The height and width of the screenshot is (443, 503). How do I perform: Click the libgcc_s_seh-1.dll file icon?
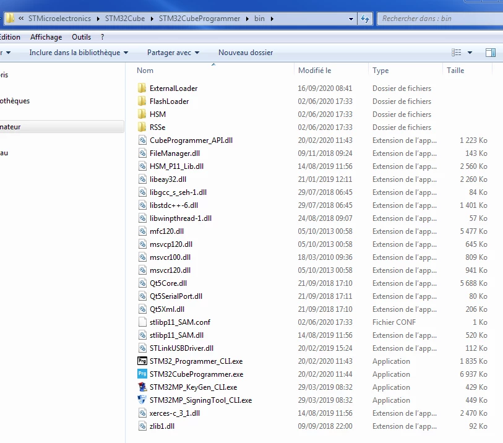click(x=142, y=192)
